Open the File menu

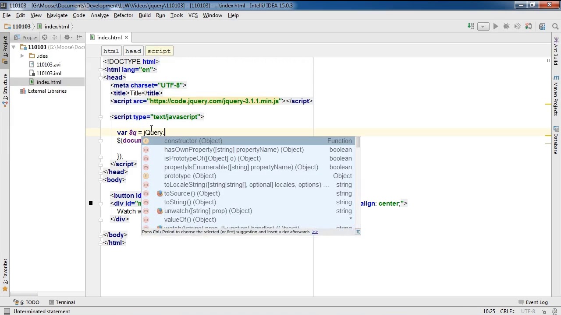click(x=7, y=15)
